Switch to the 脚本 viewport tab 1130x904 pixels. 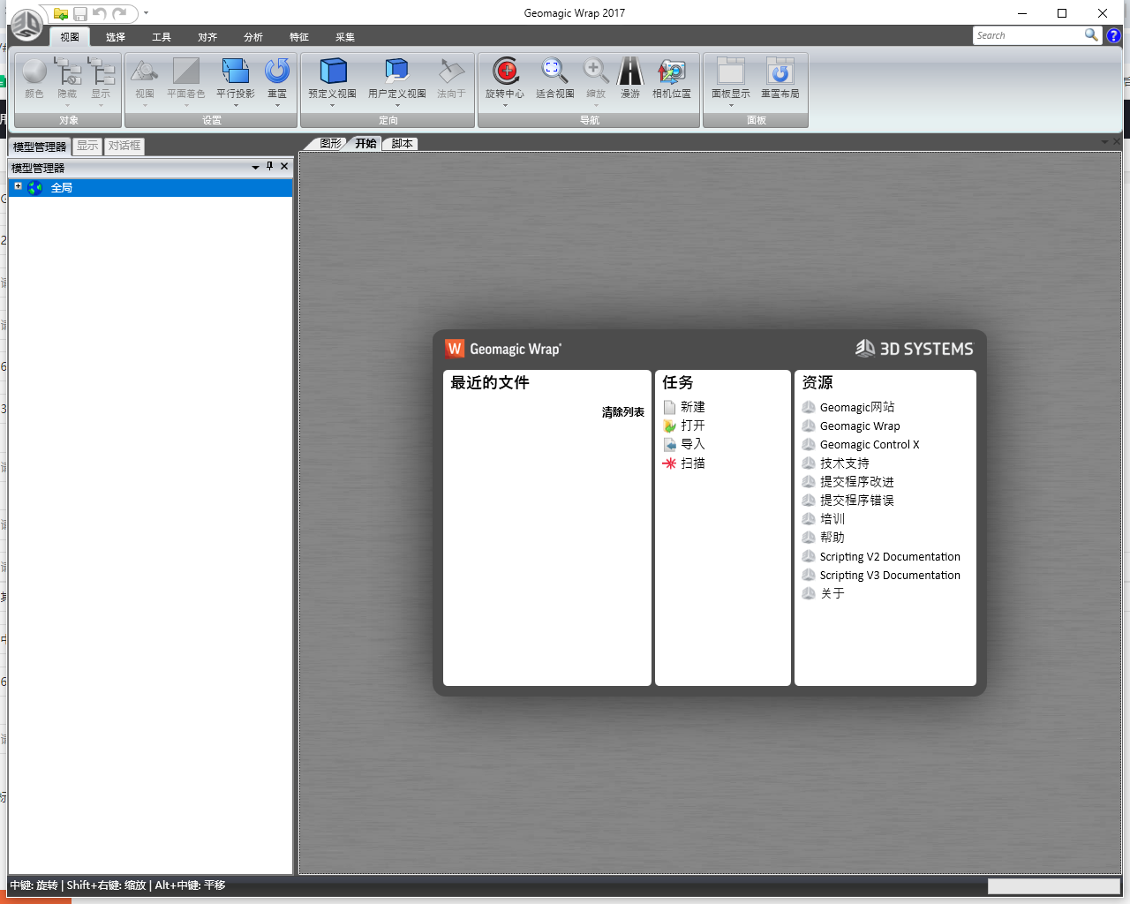pyautogui.click(x=402, y=143)
